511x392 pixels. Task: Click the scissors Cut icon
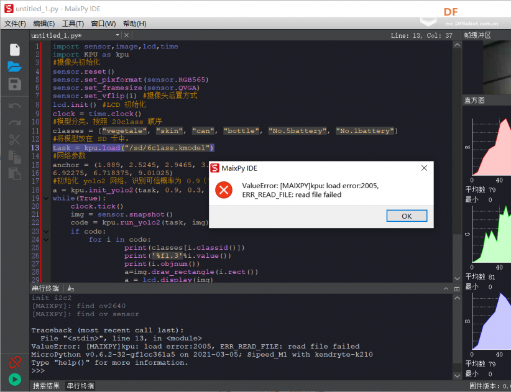point(15,140)
